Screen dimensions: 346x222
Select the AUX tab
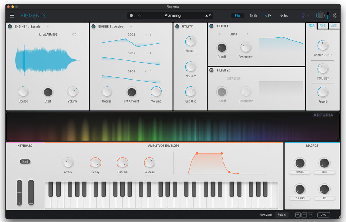[334, 26]
